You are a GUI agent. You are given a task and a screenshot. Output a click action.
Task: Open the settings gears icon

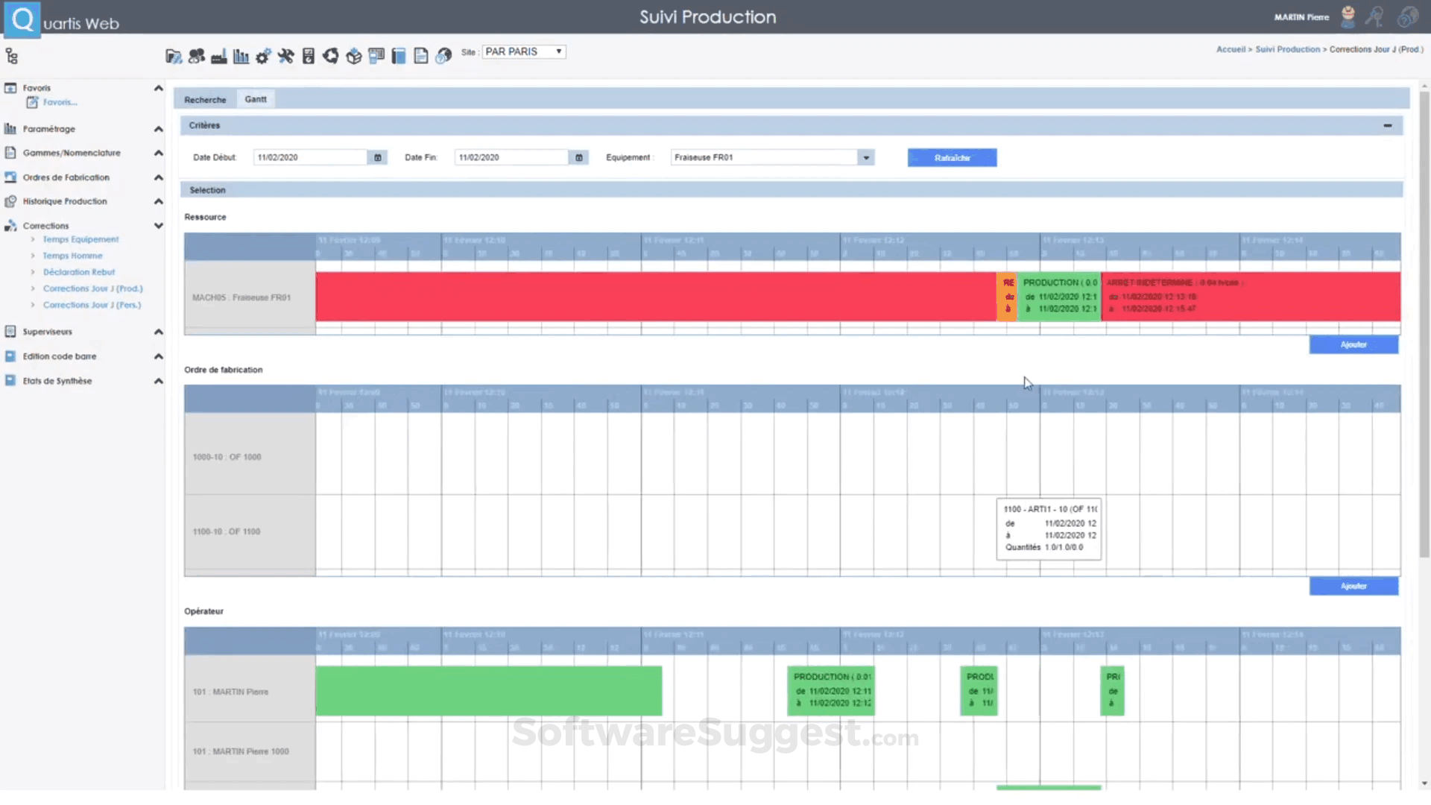pyautogui.click(x=263, y=56)
